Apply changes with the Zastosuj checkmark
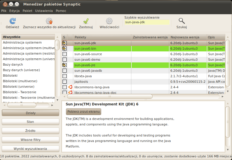The width and height of the screenshot is (232, 160). (x=86, y=21)
